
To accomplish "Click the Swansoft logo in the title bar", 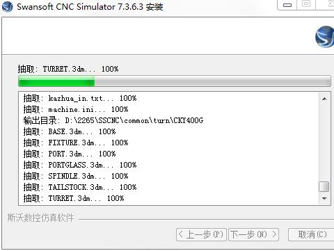I will [7, 6].
